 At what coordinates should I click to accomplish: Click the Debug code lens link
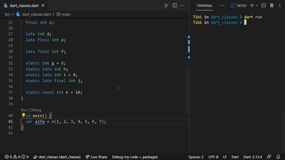click(36, 110)
